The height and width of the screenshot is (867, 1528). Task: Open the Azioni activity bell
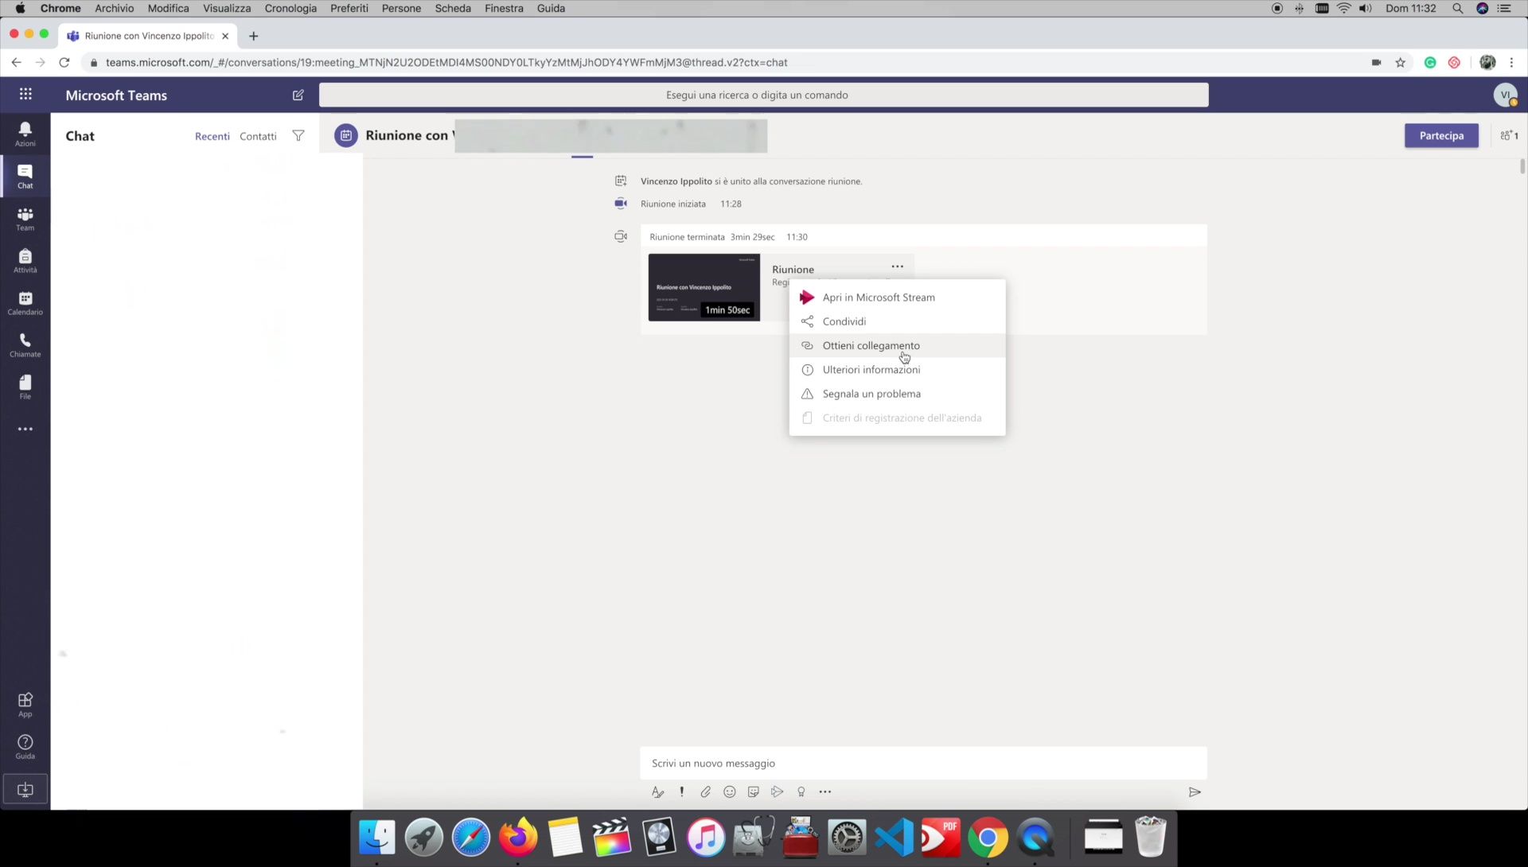(25, 133)
